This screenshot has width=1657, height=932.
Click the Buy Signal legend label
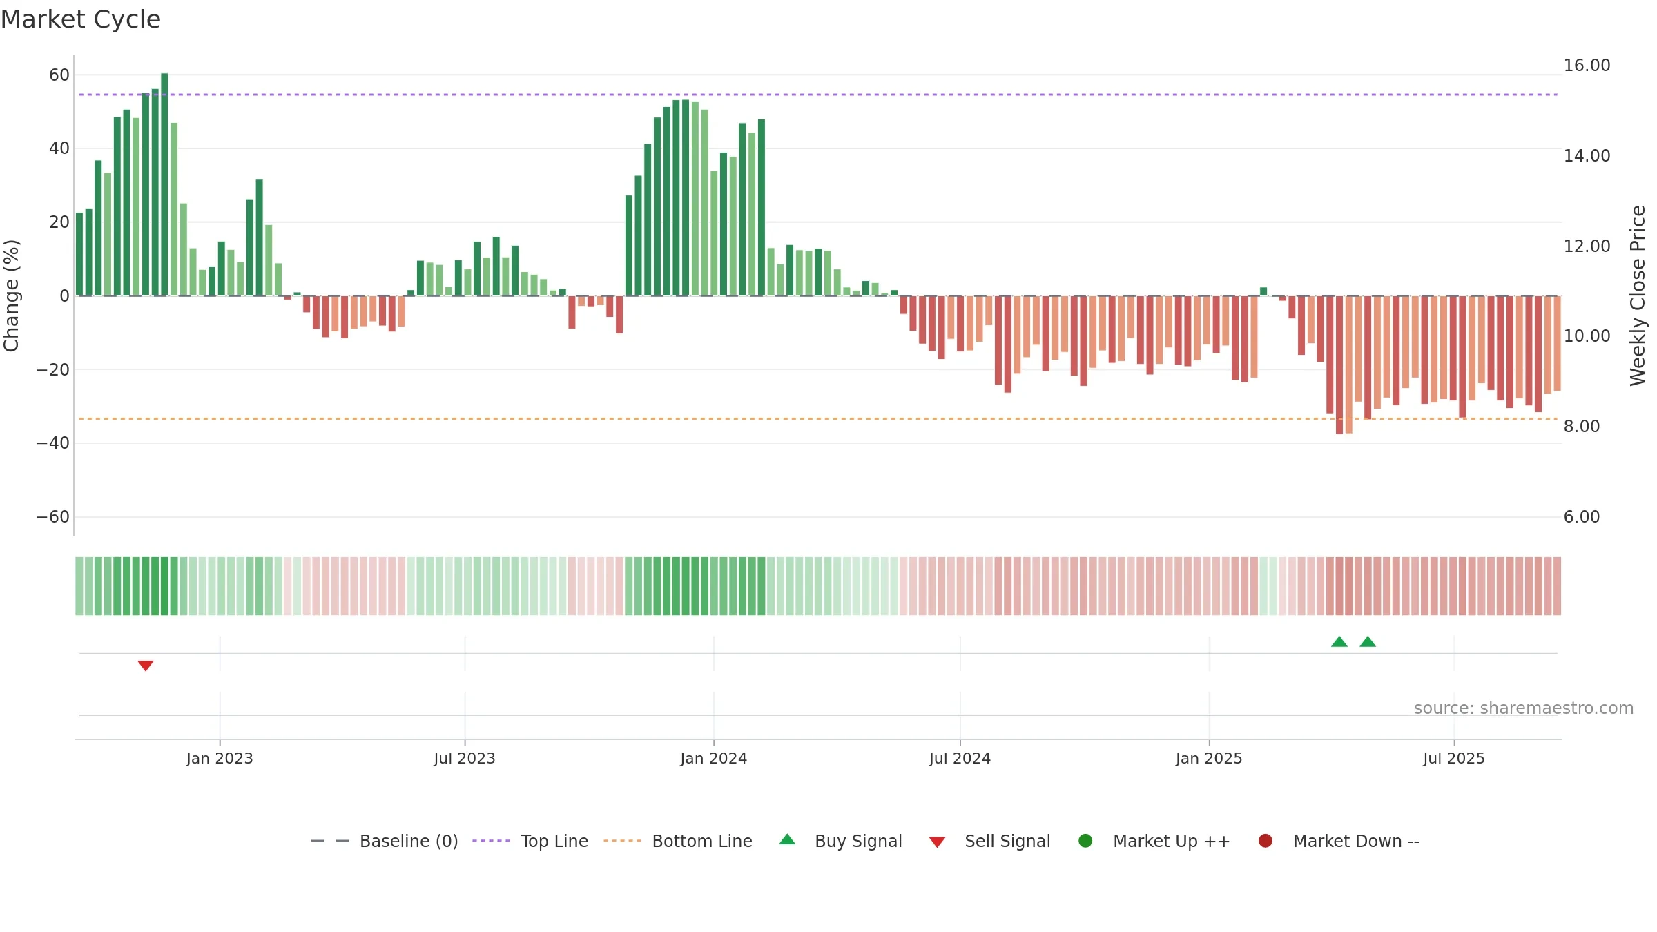click(858, 841)
